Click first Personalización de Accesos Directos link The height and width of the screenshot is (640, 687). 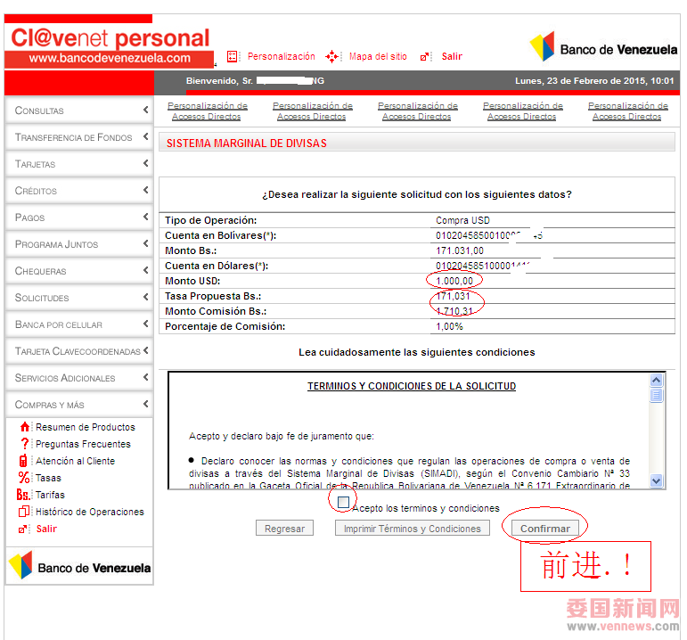click(207, 111)
